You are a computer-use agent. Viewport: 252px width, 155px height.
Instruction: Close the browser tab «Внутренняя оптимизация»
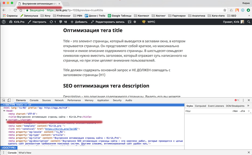pyautogui.click(x=59, y=3)
